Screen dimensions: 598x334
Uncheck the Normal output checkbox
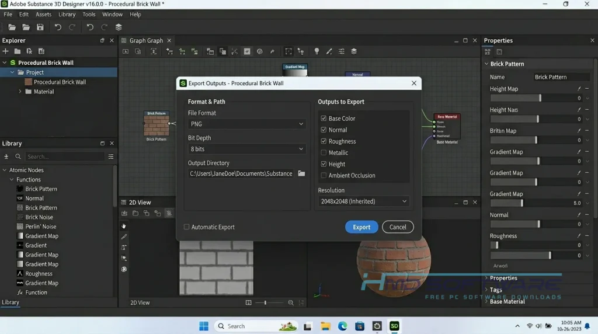point(324,130)
